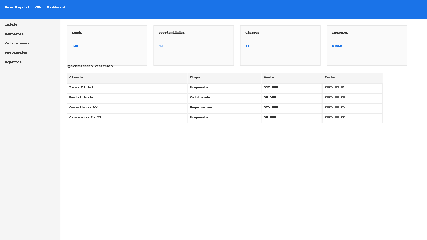Open the Oportunidades summary card
Image resolution: width=427 pixels, height=240 pixels.
(193, 45)
